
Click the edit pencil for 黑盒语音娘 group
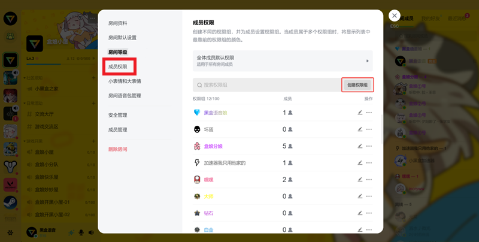[360, 112]
